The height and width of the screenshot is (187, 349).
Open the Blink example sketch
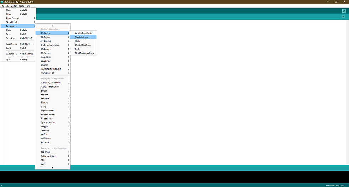pos(83,41)
